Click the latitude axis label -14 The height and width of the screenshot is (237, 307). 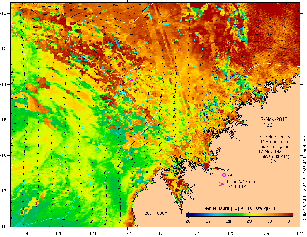click(3, 84)
